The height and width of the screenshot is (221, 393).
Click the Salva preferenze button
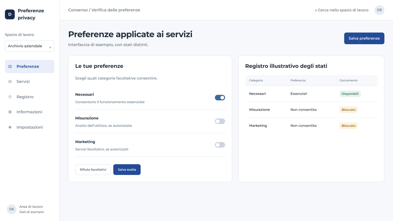(364, 38)
